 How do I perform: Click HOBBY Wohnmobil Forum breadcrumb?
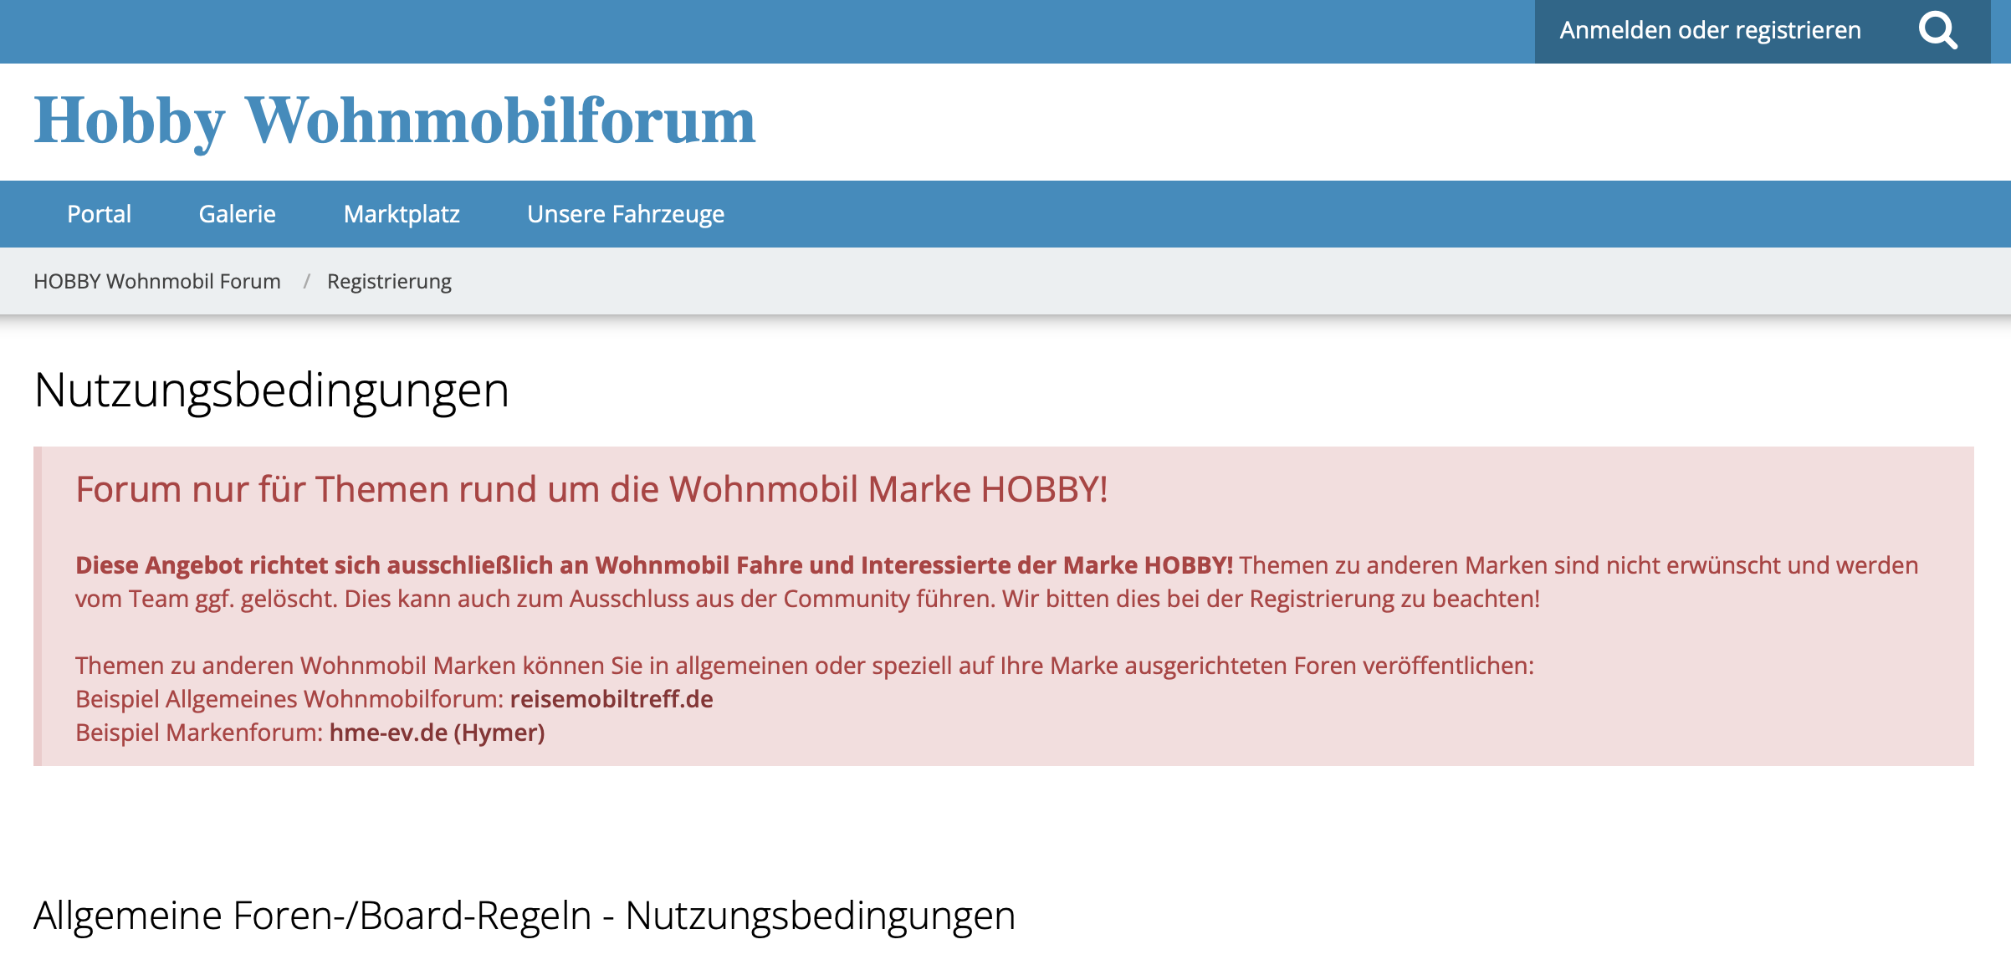coord(157,282)
